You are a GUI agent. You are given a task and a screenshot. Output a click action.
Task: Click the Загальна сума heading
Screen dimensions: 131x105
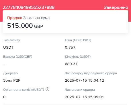point(36,18)
